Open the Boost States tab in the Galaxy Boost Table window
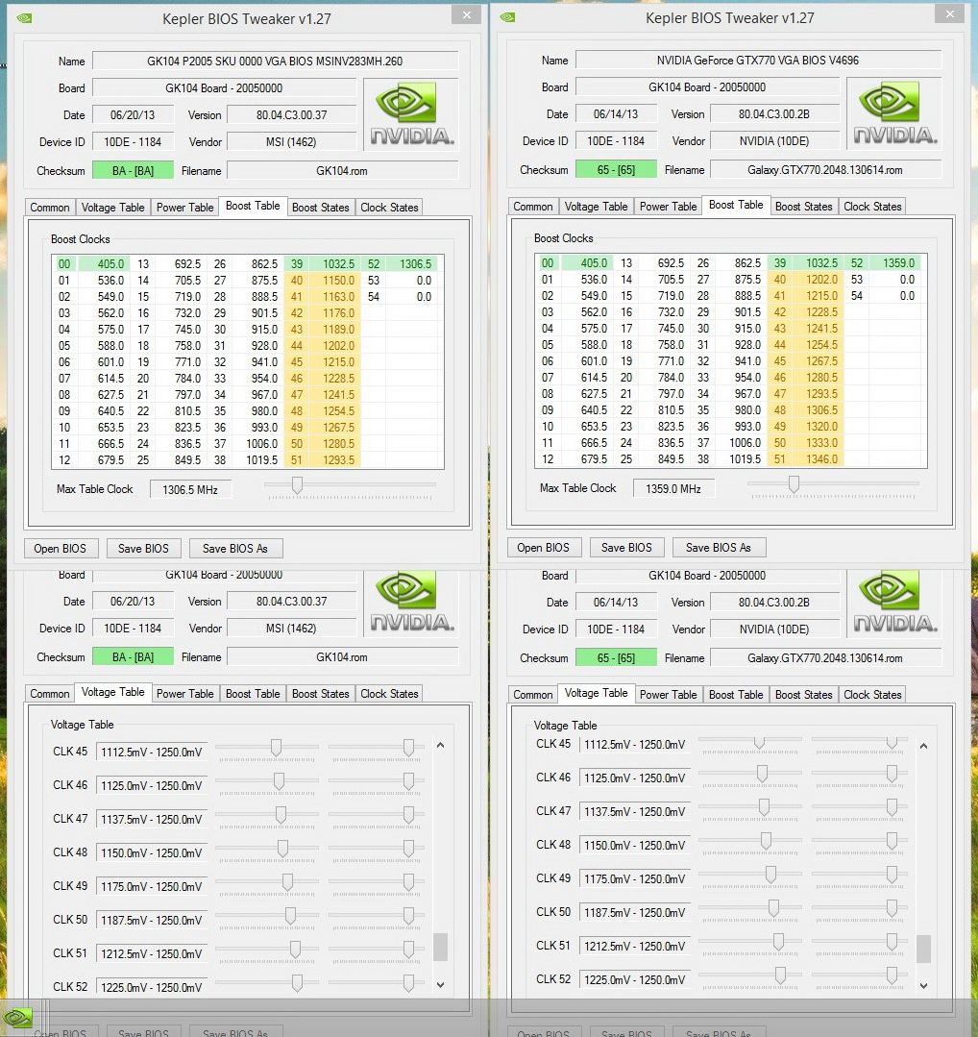The image size is (978, 1037). click(803, 207)
